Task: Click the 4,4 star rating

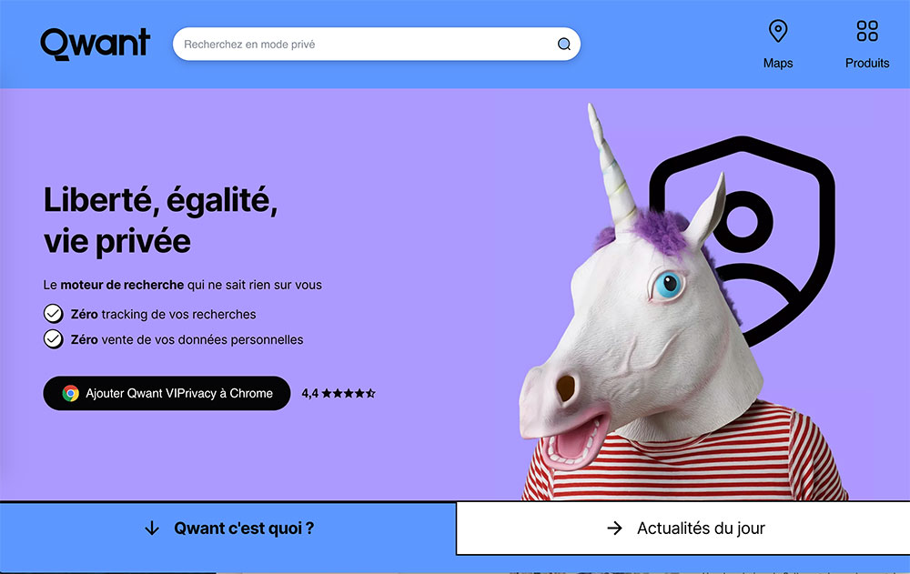Action: (x=339, y=394)
